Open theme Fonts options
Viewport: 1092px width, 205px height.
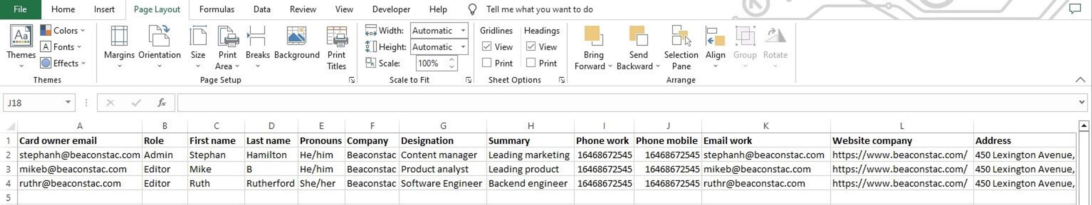coord(61,47)
